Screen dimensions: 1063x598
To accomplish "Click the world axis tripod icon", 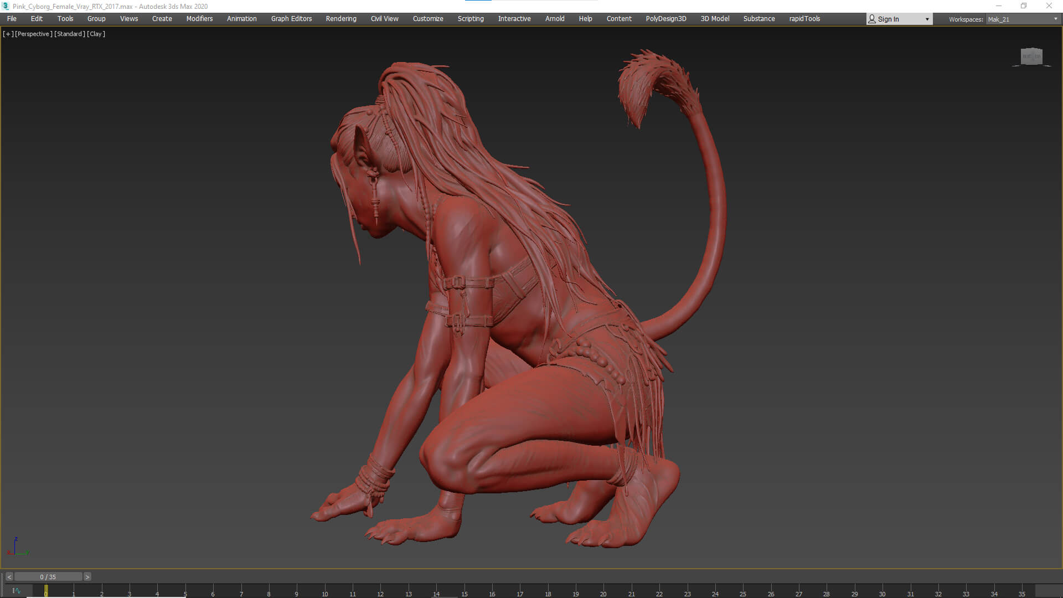I will point(18,547).
